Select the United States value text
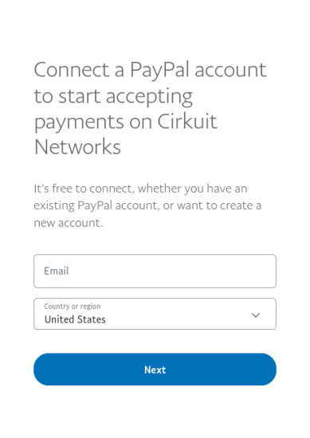Screen dimensions: 310x438 click(75, 319)
